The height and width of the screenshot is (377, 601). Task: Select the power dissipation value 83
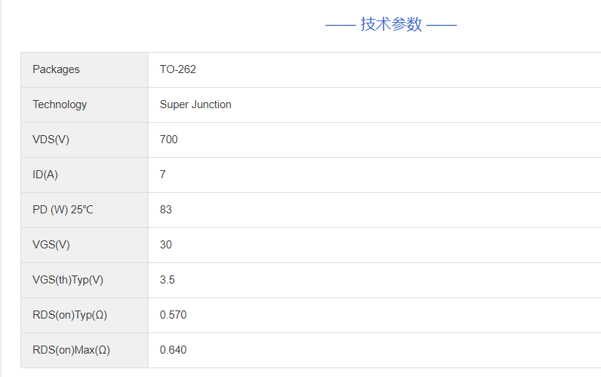coord(166,210)
